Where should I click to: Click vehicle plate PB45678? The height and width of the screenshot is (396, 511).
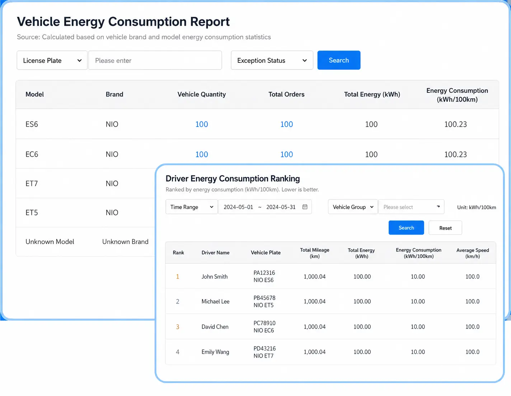click(x=264, y=298)
